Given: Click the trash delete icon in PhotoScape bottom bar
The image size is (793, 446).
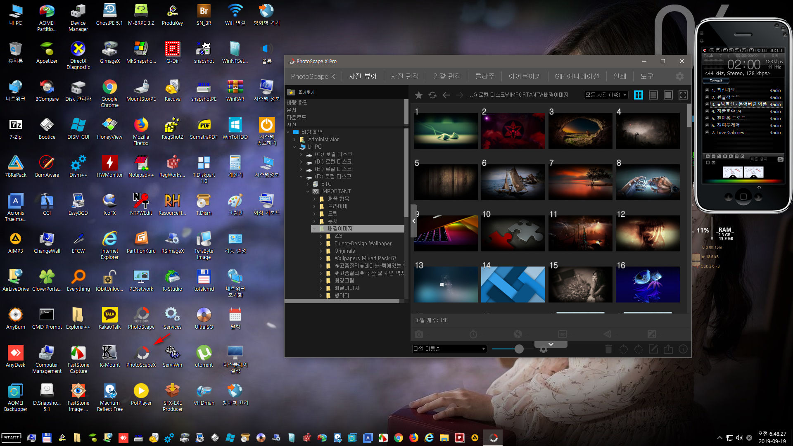Looking at the screenshot, I should 608,349.
